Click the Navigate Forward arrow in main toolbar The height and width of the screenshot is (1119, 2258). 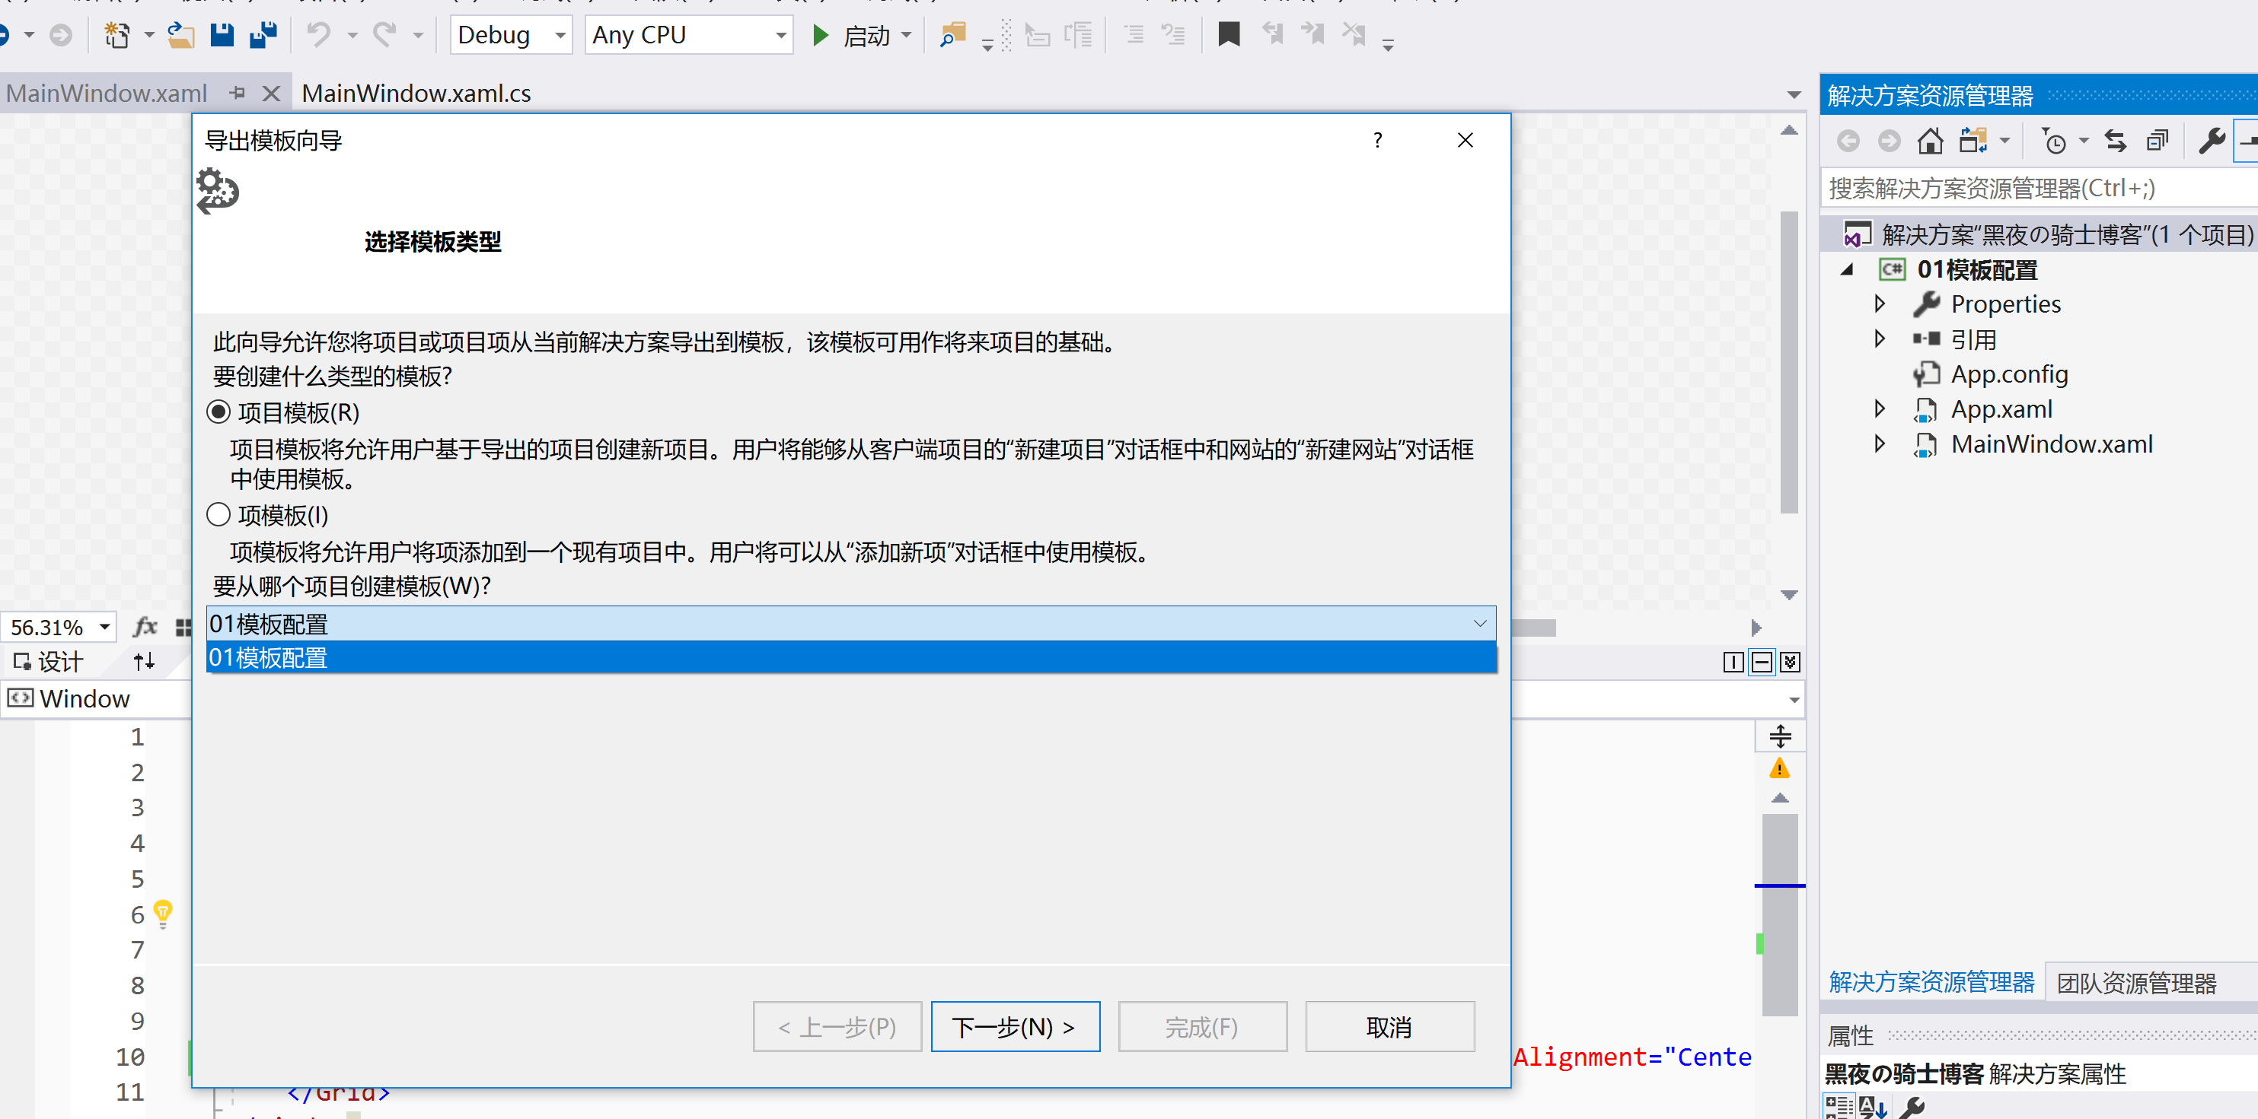pyautogui.click(x=60, y=35)
